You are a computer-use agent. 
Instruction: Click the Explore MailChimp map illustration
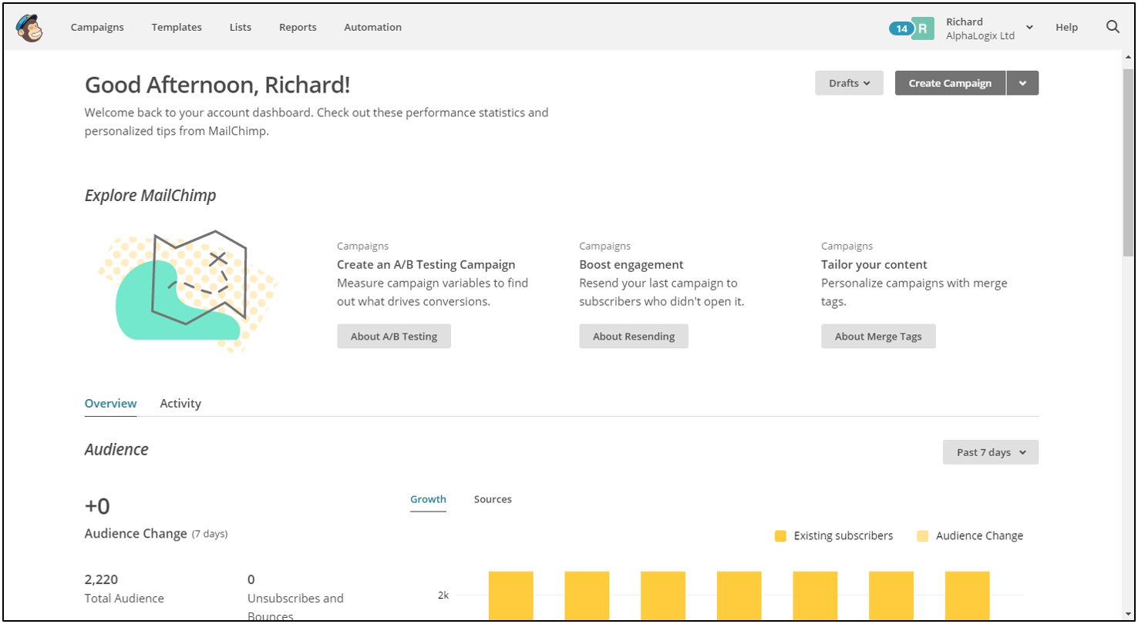click(187, 291)
